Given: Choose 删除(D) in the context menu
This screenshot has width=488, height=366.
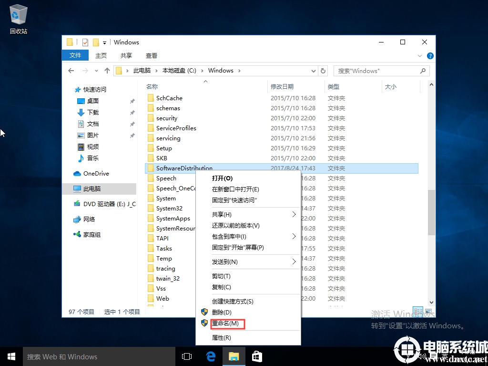Looking at the screenshot, I should coord(222,313).
